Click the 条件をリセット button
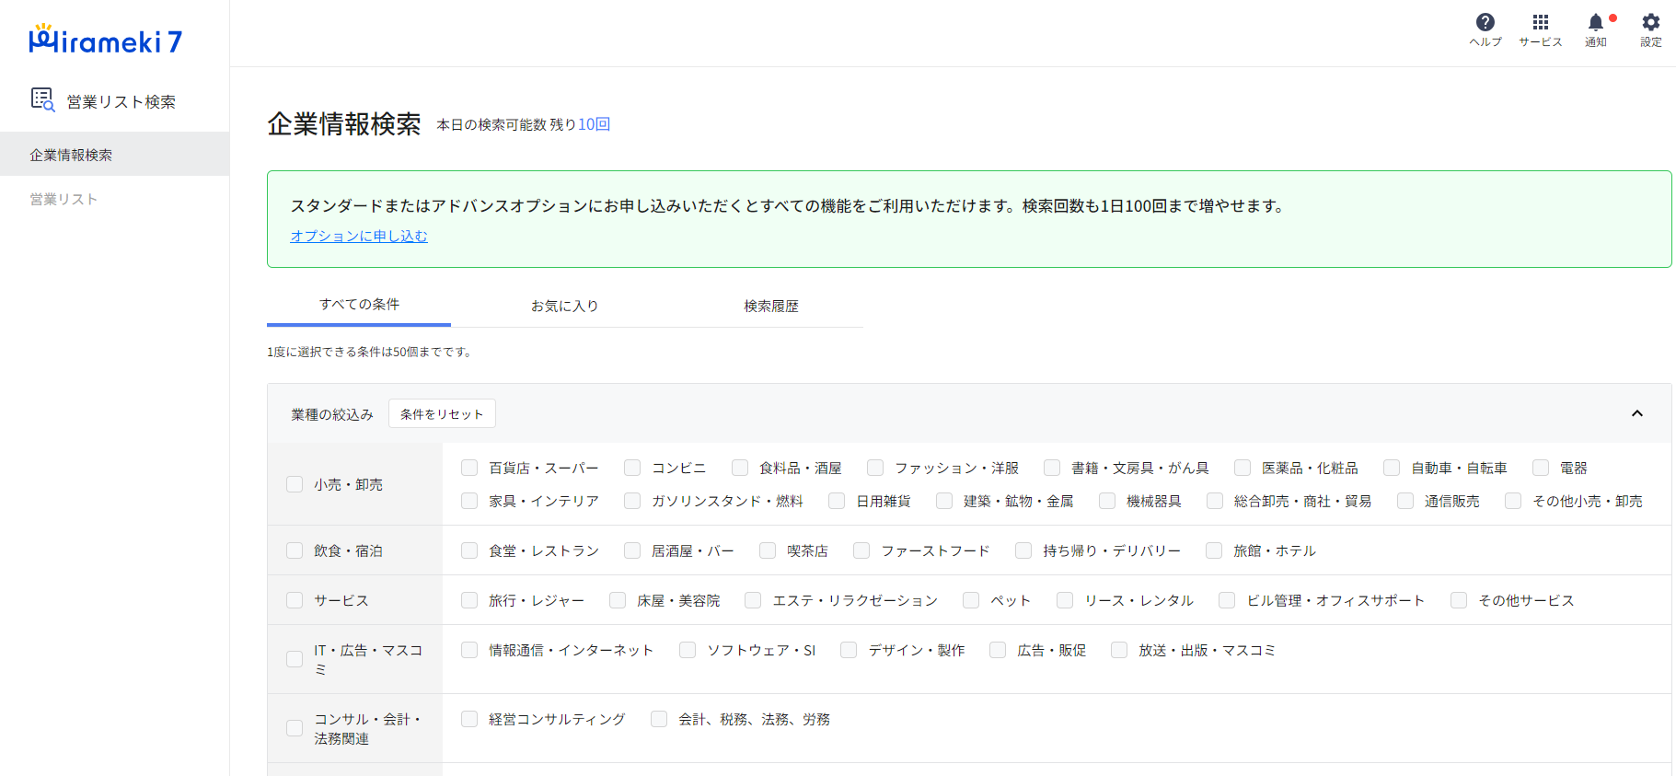 pyautogui.click(x=442, y=413)
